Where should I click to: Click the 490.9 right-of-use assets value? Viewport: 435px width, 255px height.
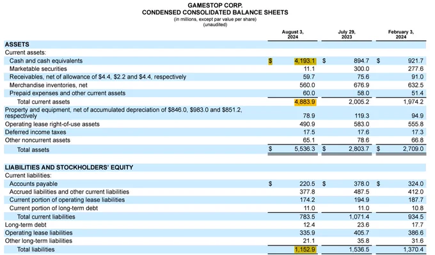pos(307,124)
